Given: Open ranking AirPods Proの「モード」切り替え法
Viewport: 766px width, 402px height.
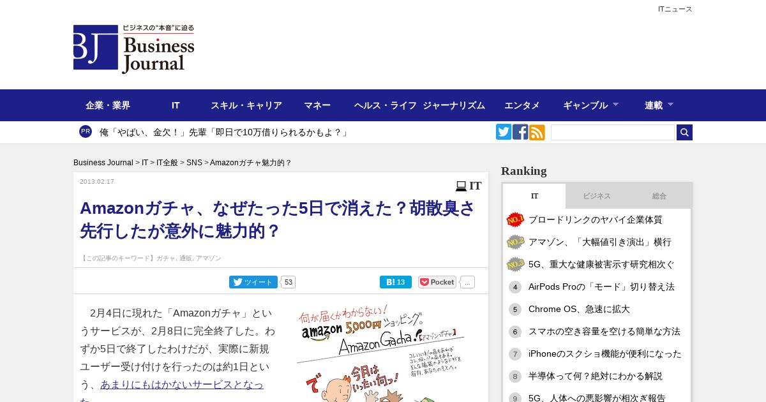Looking at the screenshot, I should coord(601,287).
